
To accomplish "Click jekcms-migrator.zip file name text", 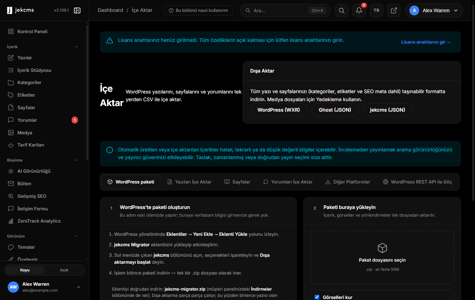I will [x=185, y=289].
